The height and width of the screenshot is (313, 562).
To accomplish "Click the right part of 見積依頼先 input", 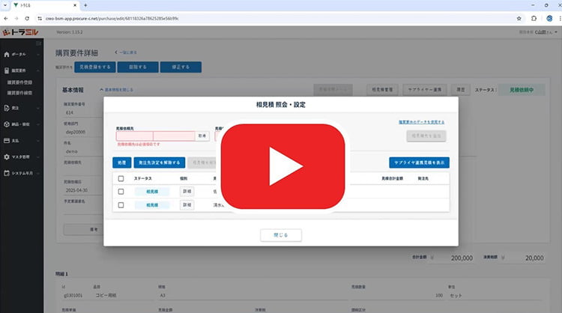I will tap(174, 136).
